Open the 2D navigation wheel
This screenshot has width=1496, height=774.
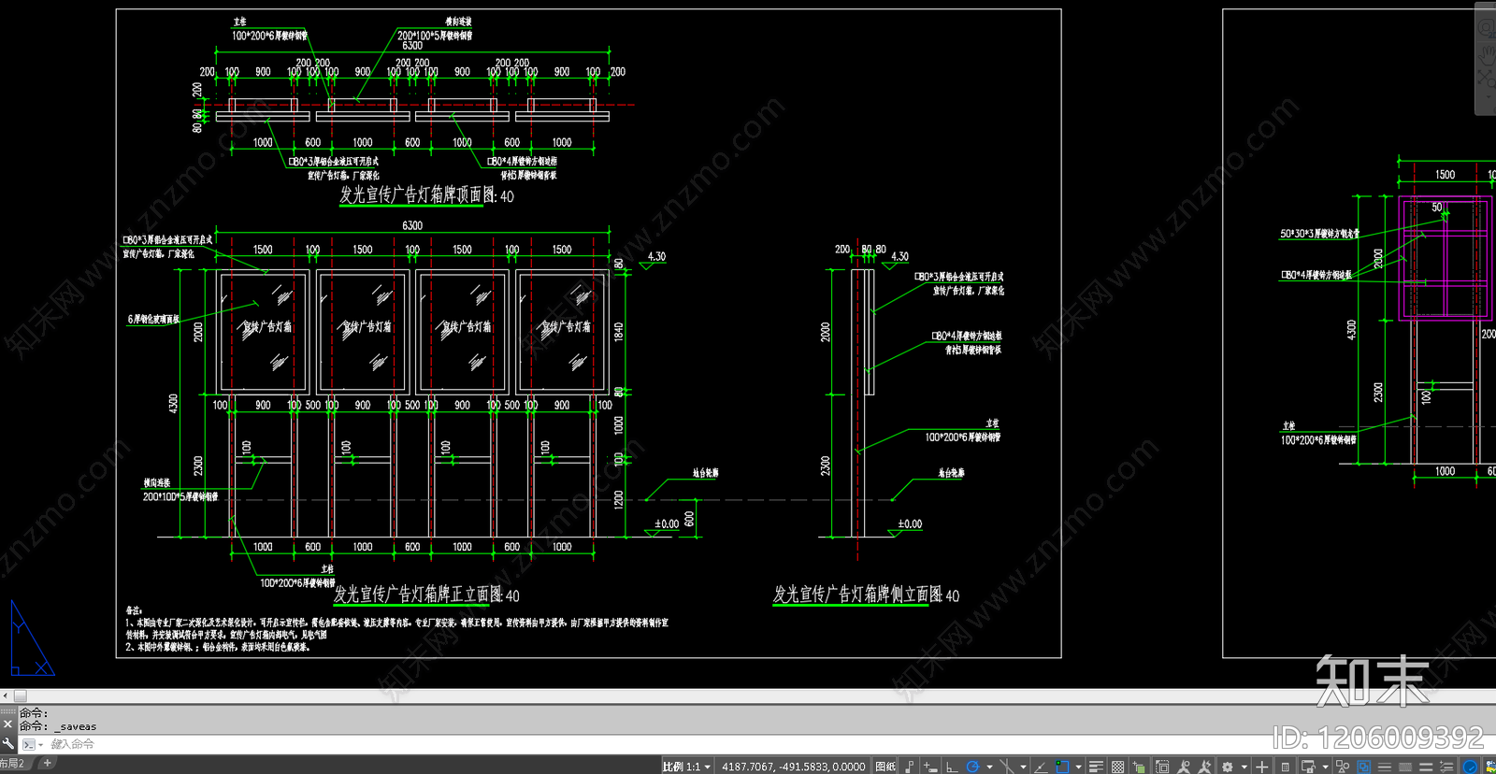tap(1487, 28)
